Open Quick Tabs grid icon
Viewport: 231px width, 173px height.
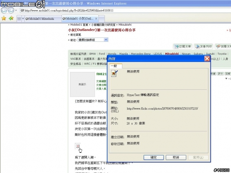coord(19,19)
